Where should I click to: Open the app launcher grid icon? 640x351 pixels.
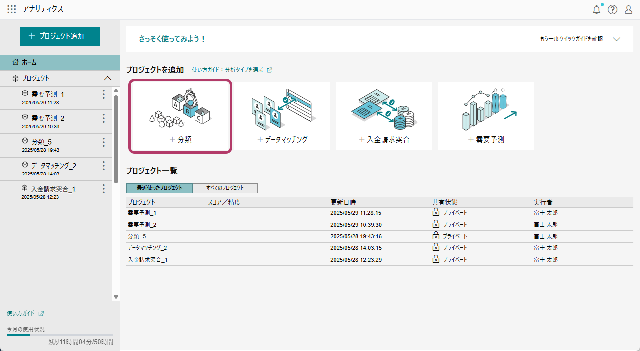11,9
